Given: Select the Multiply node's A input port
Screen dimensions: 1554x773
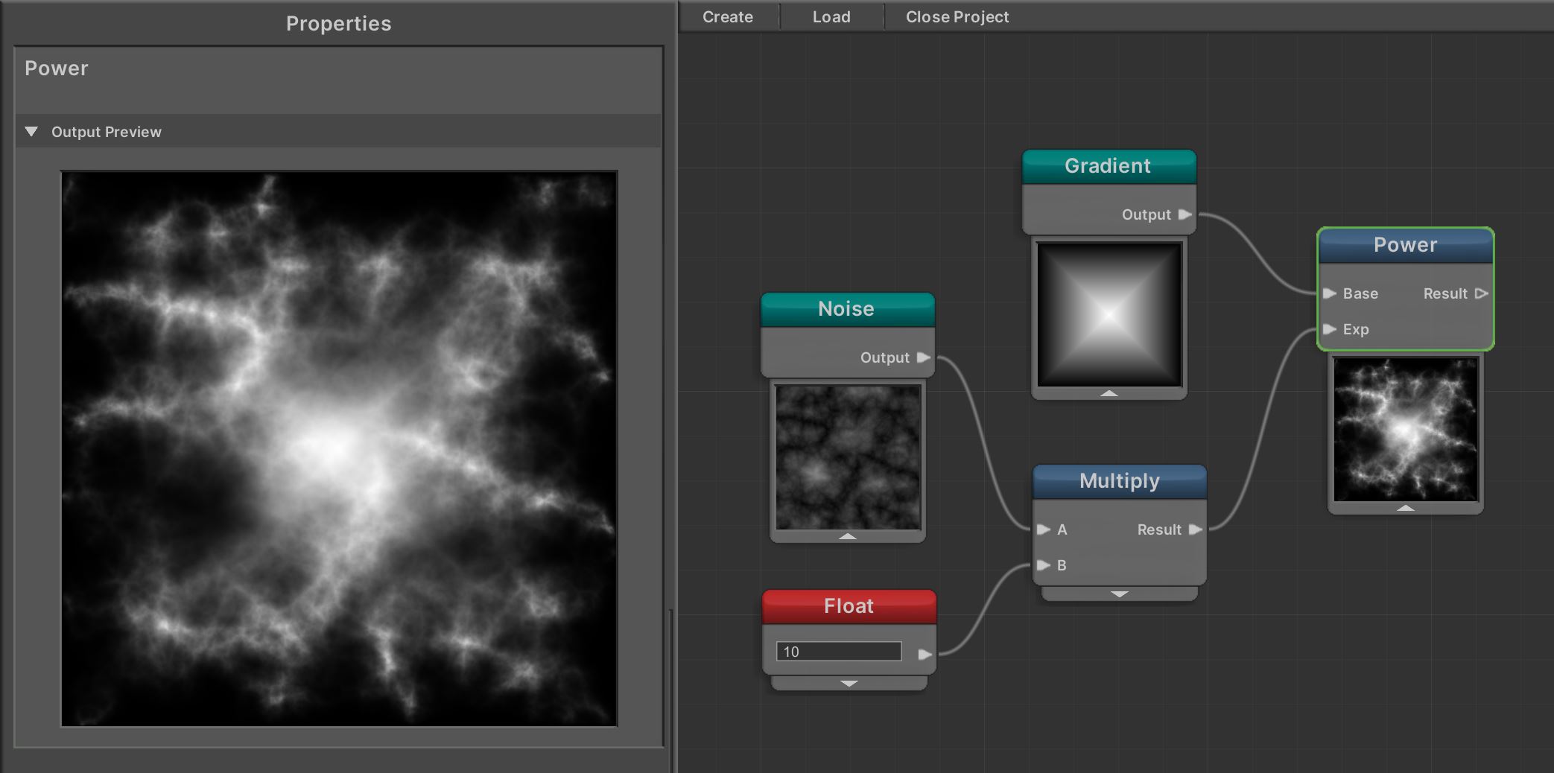Looking at the screenshot, I should 1044,529.
